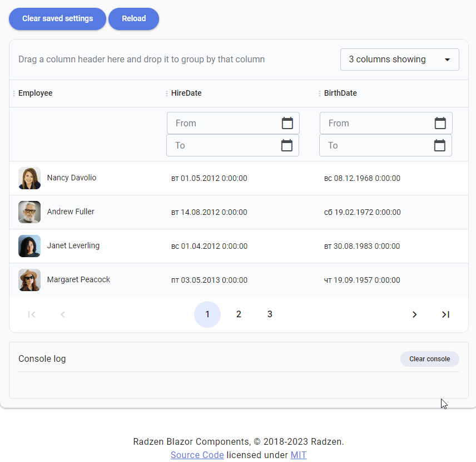Open the BirthDate To calendar picker
This screenshot has width=476, height=462.
pos(440,145)
